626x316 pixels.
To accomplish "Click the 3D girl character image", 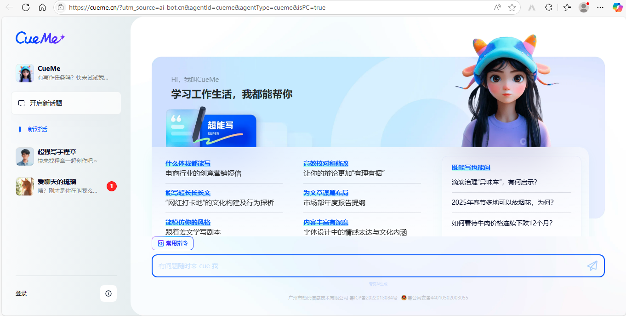I will click(x=506, y=92).
